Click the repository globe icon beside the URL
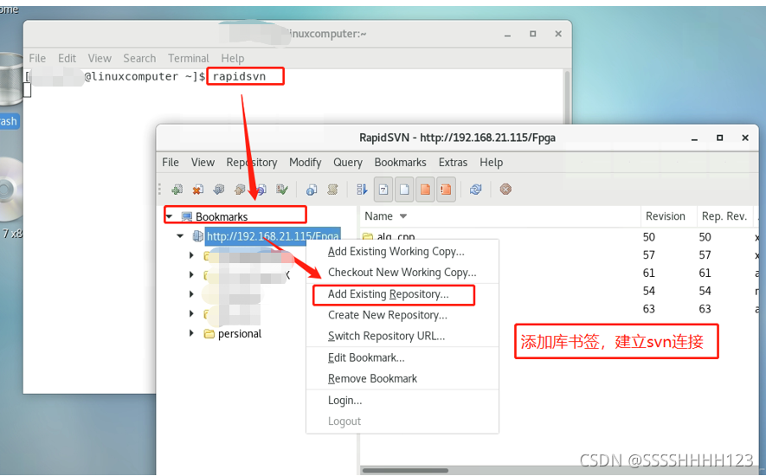Screen dimensions: 766x476 198,236
